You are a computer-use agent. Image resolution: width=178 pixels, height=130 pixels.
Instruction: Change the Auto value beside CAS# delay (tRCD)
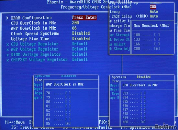click(154, 16)
